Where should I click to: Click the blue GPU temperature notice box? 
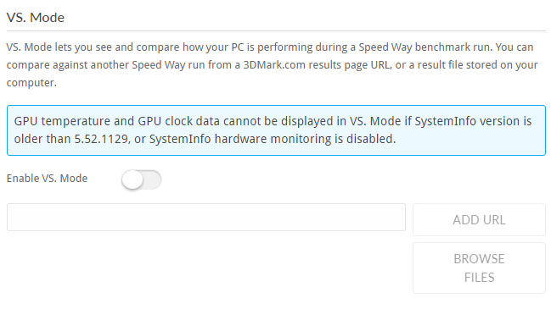coord(276,130)
